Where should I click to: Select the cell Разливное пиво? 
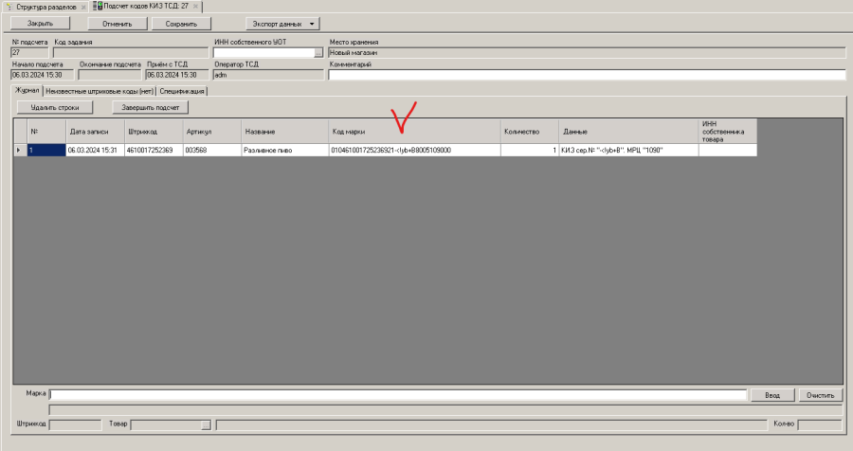tap(285, 150)
